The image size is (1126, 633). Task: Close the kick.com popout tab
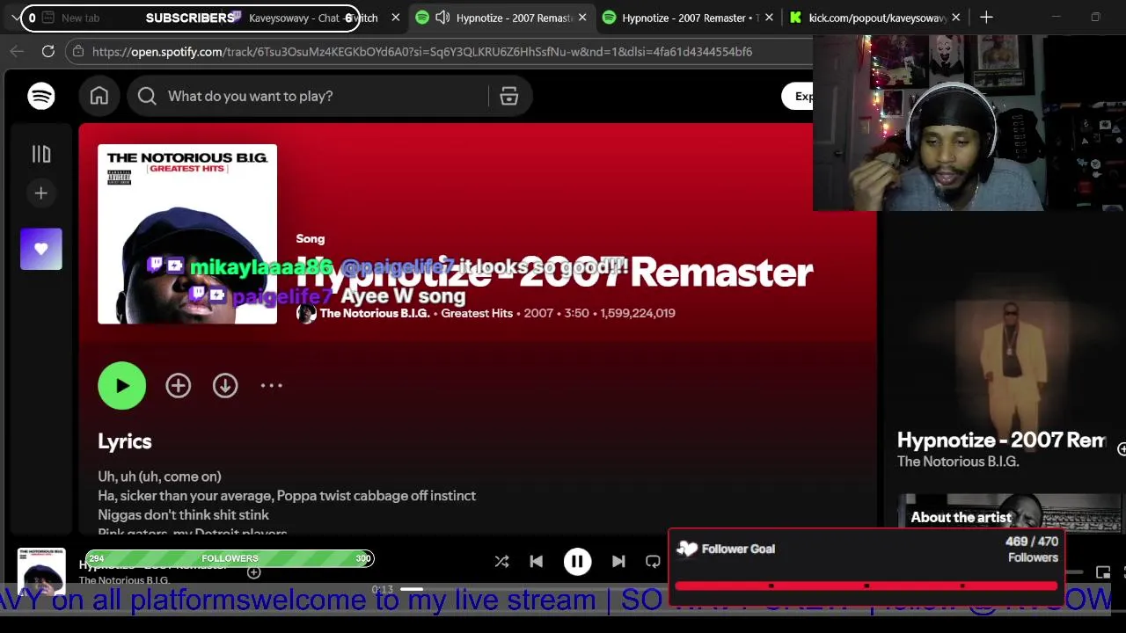point(956,18)
